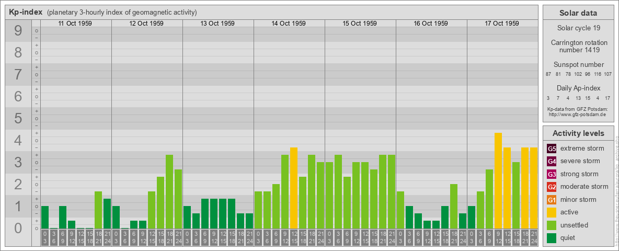Viewport: 619px width, 251px height.
Task: Click the 'Kp-data from GFZ Potsdam:' text
Action: pyautogui.click(x=578, y=109)
